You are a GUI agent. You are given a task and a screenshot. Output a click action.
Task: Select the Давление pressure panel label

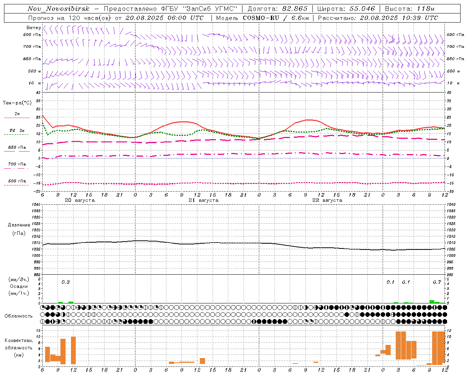(x=19, y=225)
